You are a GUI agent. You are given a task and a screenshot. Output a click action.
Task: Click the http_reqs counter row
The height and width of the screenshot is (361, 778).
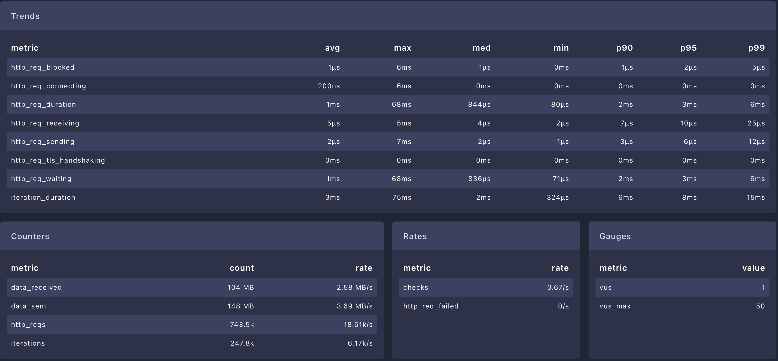(x=192, y=324)
